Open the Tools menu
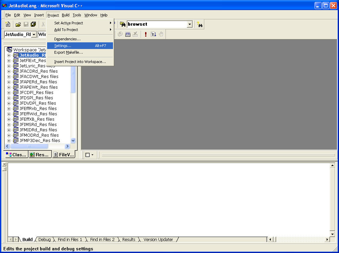The image size is (339, 253). tap(77, 15)
